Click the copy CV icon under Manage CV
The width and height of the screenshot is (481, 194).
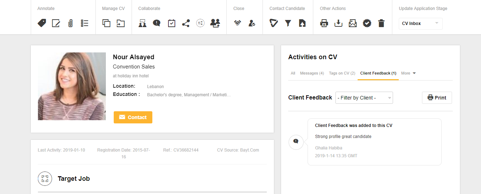click(x=106, y=24)
